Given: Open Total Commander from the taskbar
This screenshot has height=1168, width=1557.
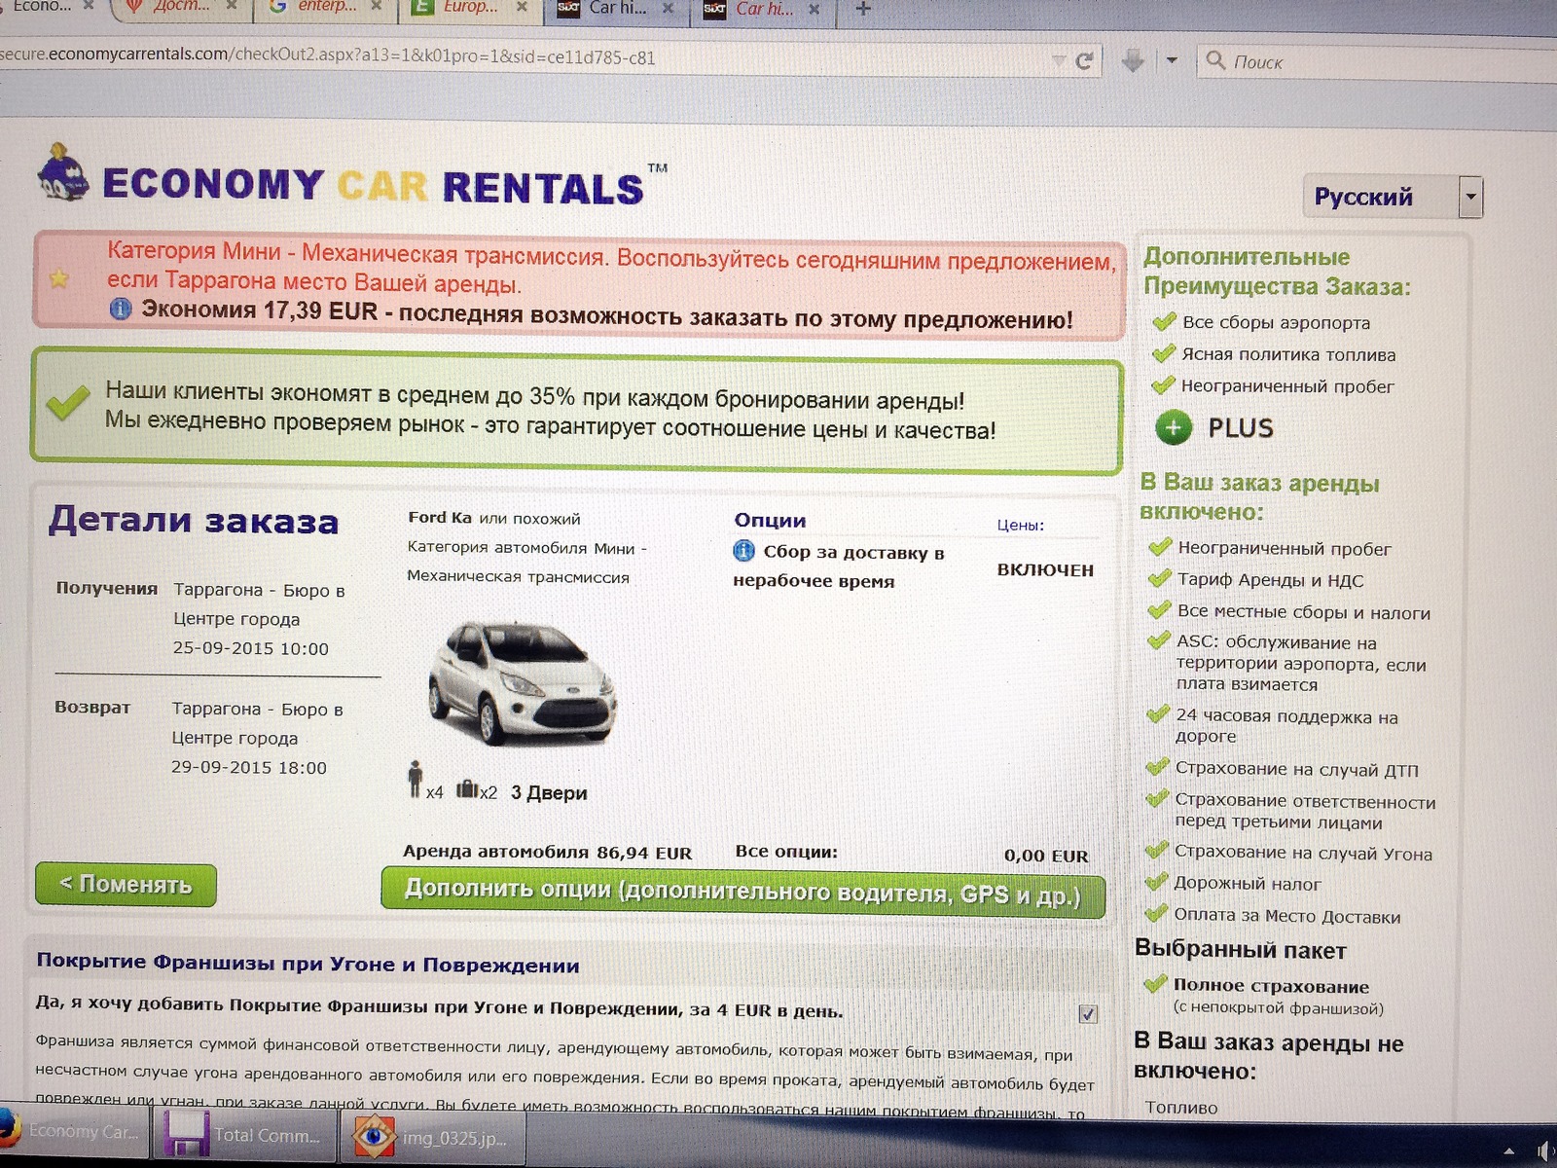Looking at the screenshot, I should (x=243, y=1135).
